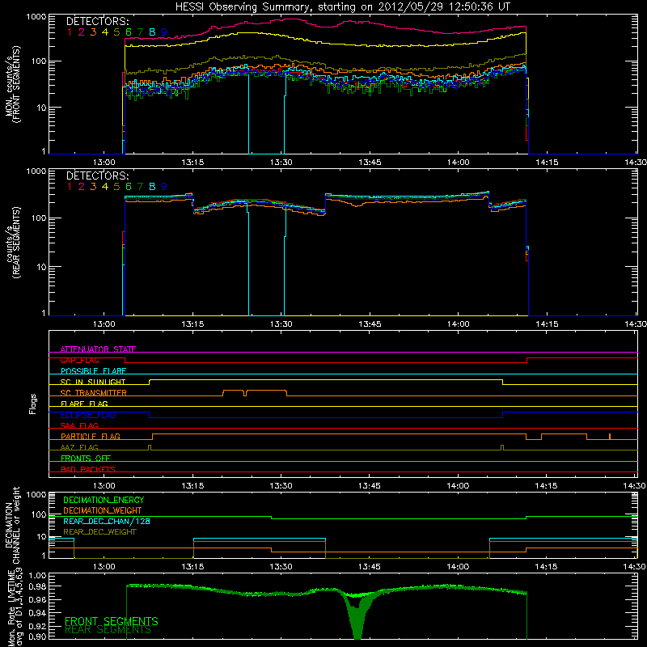The image size is (647, 647).
Task: Click the PARTICLE_FLAG label
Action: (x=91, y=437)
